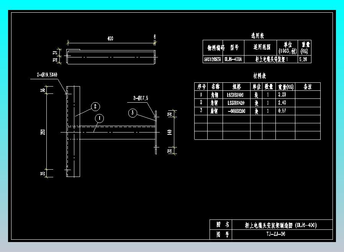Click the 适用表 table title

[x=257, y=36]
